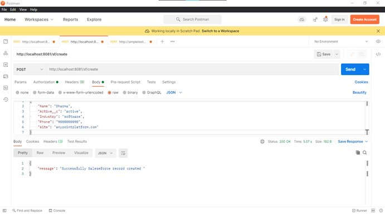Image resolution: width=385 pixels, height=214 pixels.
Task: Open the code snippet icon
Action: tap(378, 54)
